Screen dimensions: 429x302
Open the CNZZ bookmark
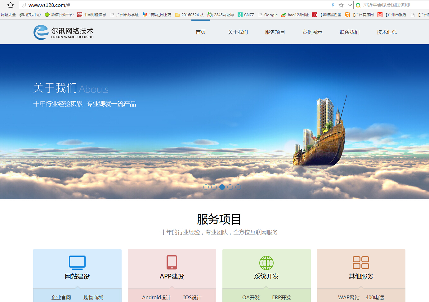pyautogui.click(x=246, y=15)
